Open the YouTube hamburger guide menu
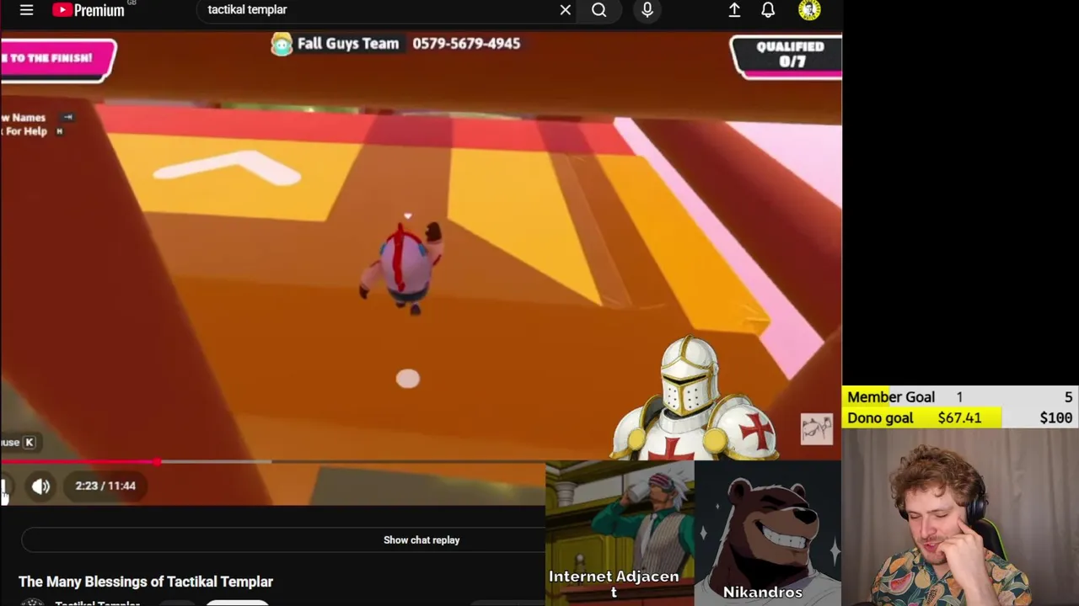This screenshot has height=606, width=1079. tap(27, 10)
